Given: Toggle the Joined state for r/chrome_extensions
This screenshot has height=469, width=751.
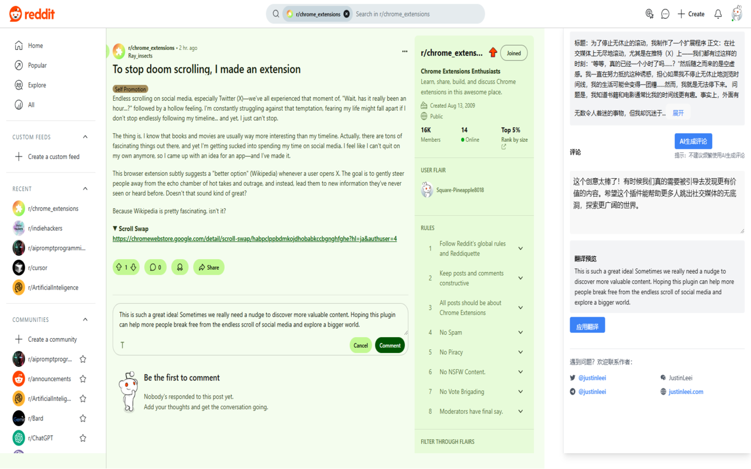Looking at the screenshot, I should 513,53.
